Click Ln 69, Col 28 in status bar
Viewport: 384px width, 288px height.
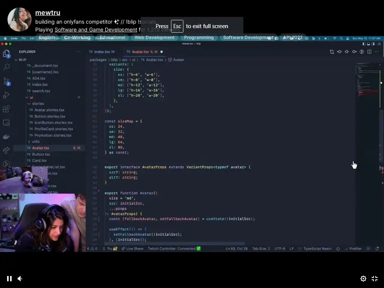237,249
